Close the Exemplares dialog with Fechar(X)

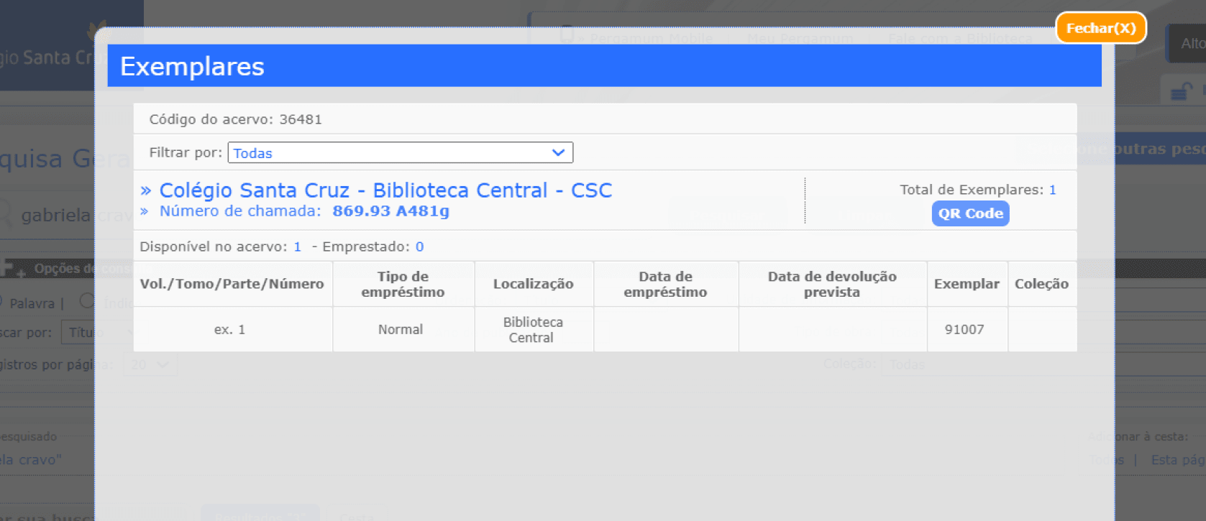(1100, 28)
